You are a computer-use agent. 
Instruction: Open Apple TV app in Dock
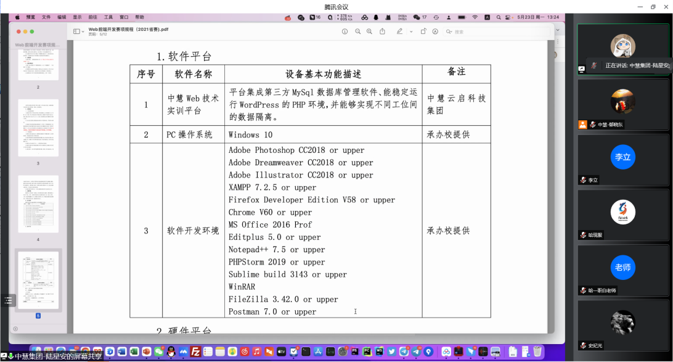click(x=281, y=352)
